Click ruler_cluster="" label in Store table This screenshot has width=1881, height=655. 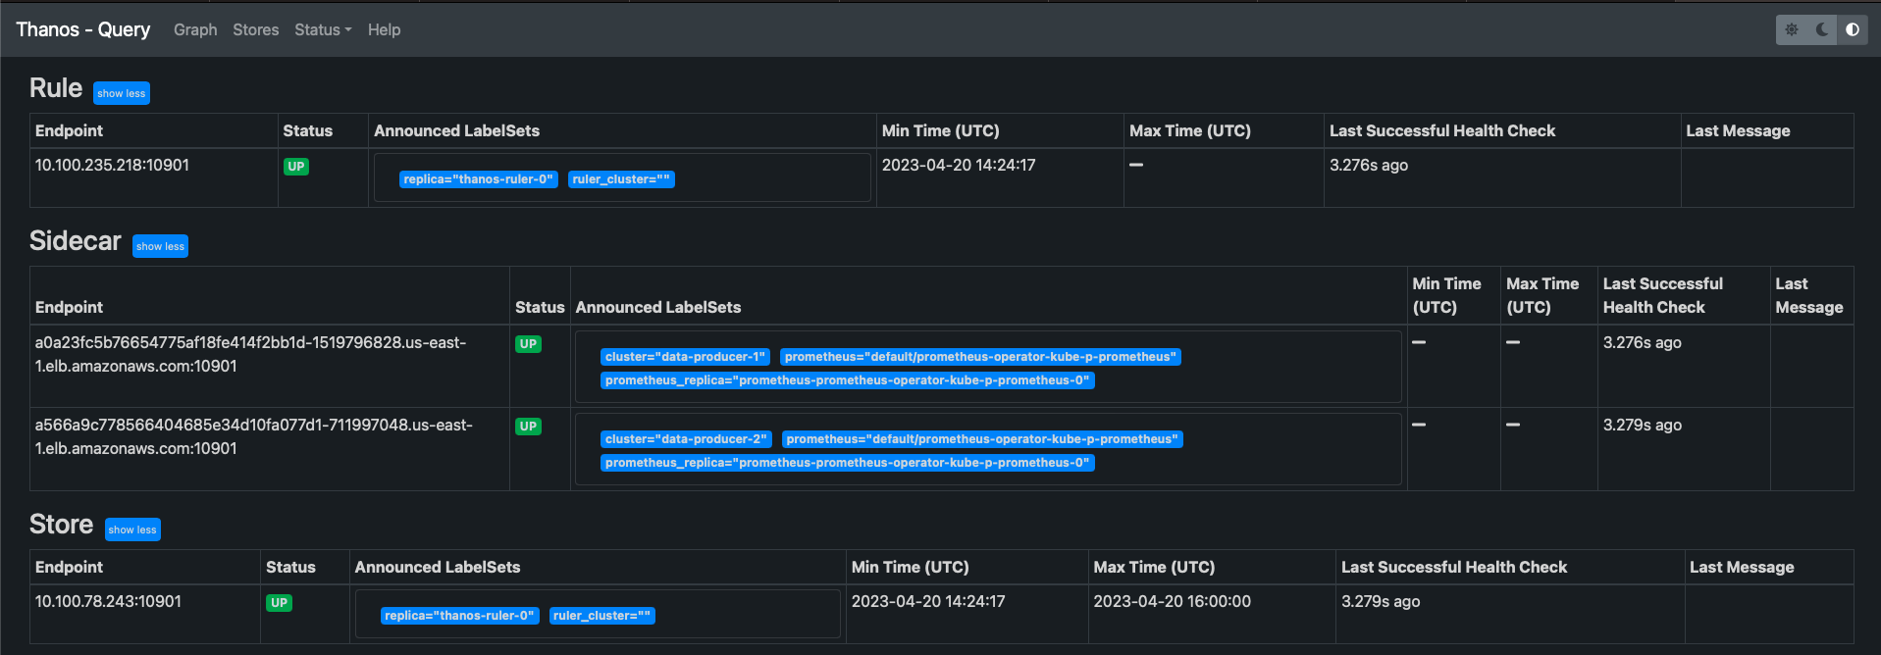[602, 616]
